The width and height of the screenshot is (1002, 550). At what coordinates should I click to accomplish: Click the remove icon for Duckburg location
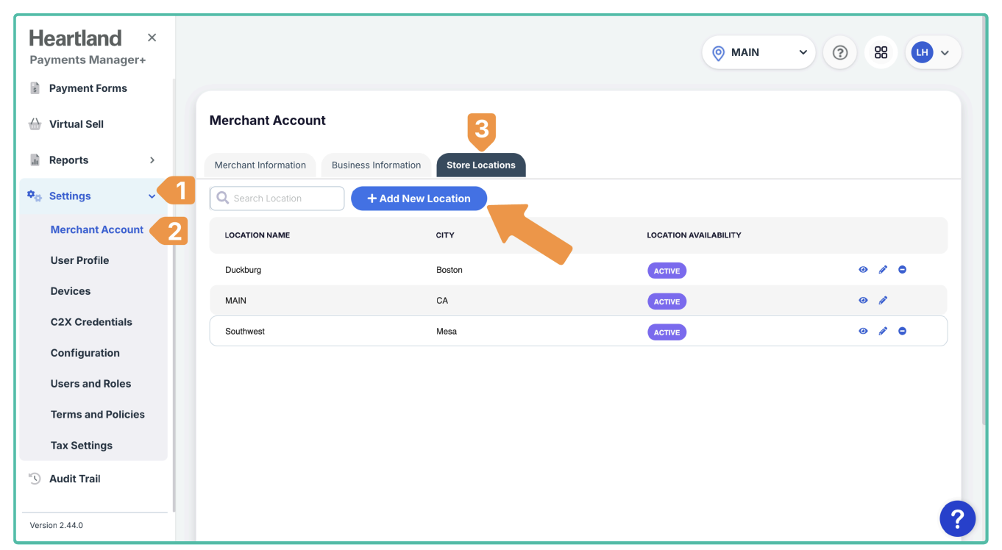pos(902,270)
